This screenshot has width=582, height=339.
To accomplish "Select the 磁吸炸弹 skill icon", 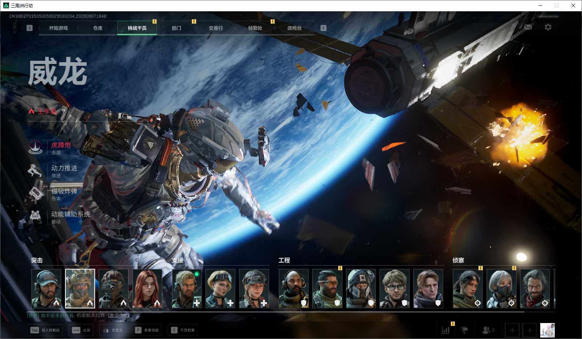I will click(x=36, y=194).
